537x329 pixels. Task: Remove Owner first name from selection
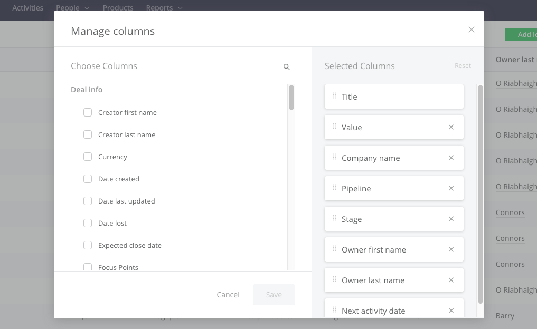[451, 249]
